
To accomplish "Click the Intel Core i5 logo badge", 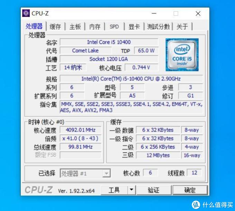I will [x=182, y=55].
